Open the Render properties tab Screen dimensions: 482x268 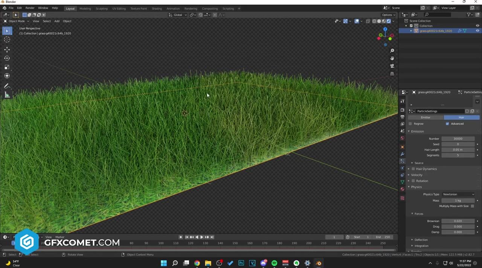coord(402,110)
